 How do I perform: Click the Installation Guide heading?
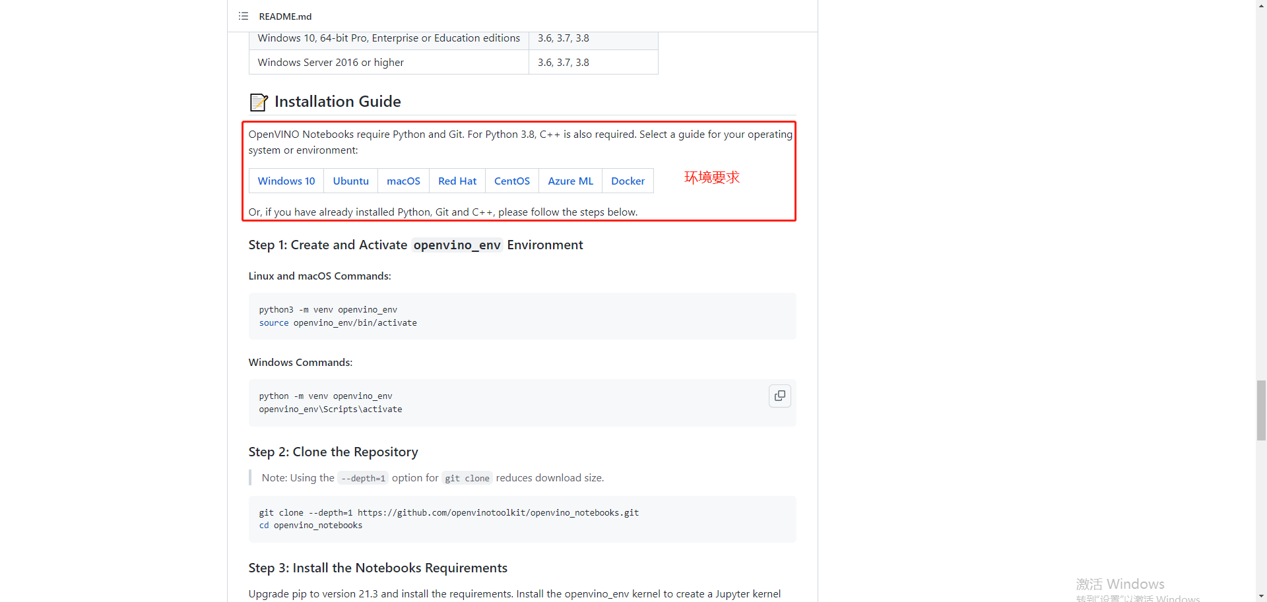337,102
